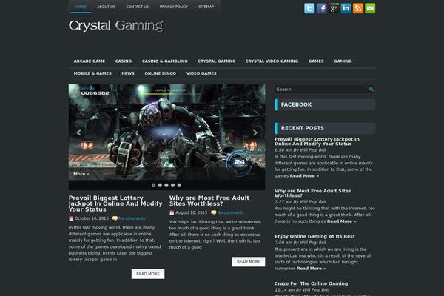Click calendar icon beside August 10, 2015
Viewport: 444px width, 296px height.
pyautogui.click(x=172, y=212)
